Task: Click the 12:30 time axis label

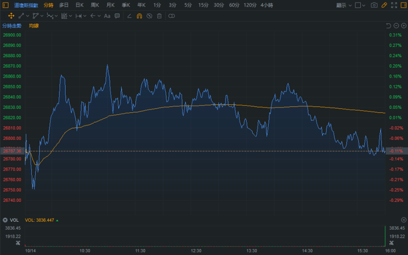Action: 196,251
